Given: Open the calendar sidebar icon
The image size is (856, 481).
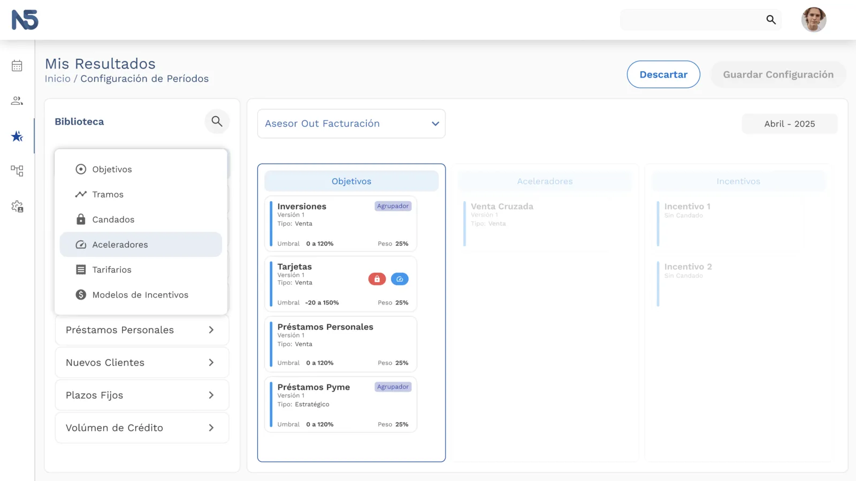Looking at the screenshot, I should pyautogui.click(x=17, y=66).
